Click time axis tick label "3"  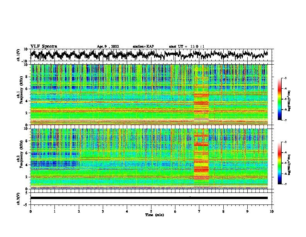click(103, 211)
